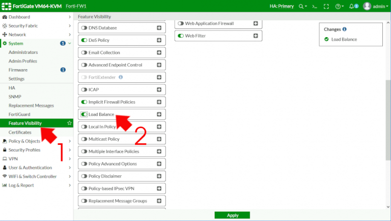Viewport: 391px width, 221px height.
Task: Open the admin user dropdown
Action: pyautogui.click(x=376, y=6)
